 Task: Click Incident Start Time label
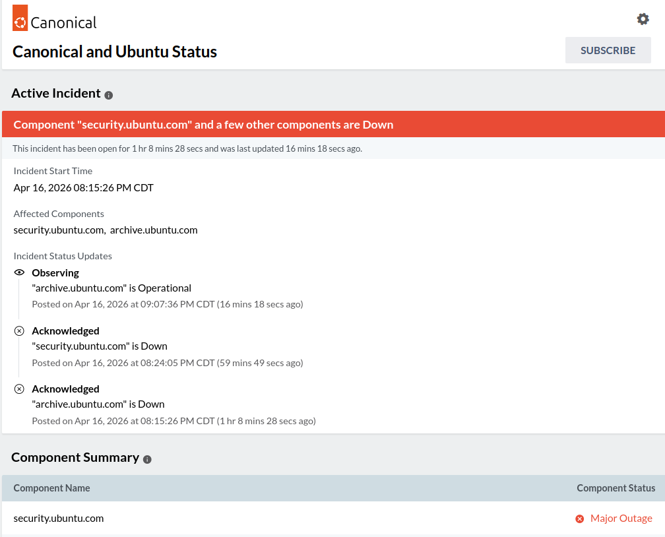coord(53,171)
